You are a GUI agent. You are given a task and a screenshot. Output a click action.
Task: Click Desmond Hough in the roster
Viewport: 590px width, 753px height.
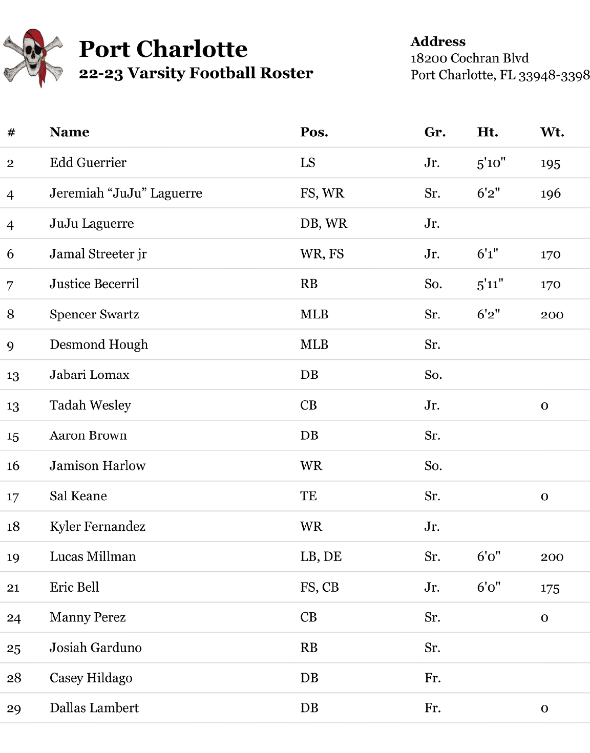99,345
